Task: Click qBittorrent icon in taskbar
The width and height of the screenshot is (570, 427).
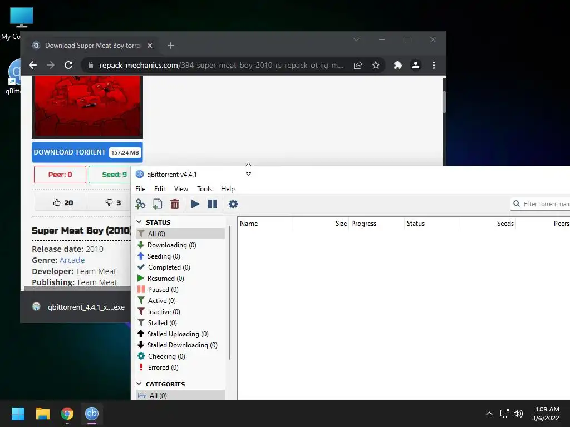Action: (x=92, y=414)
